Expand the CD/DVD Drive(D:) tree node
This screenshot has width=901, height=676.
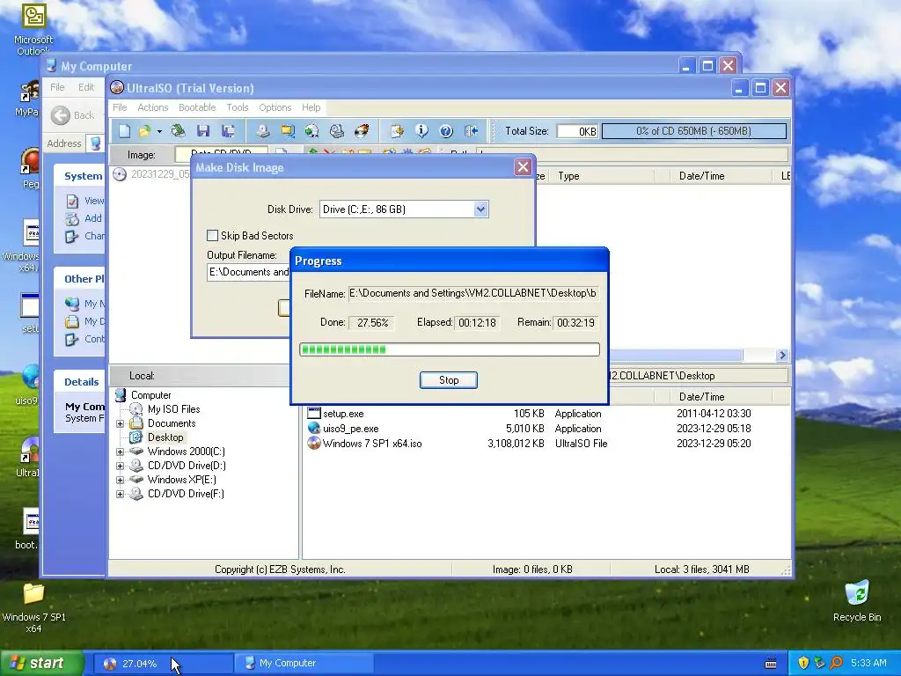pyautogui.click(x=120, y=466)
